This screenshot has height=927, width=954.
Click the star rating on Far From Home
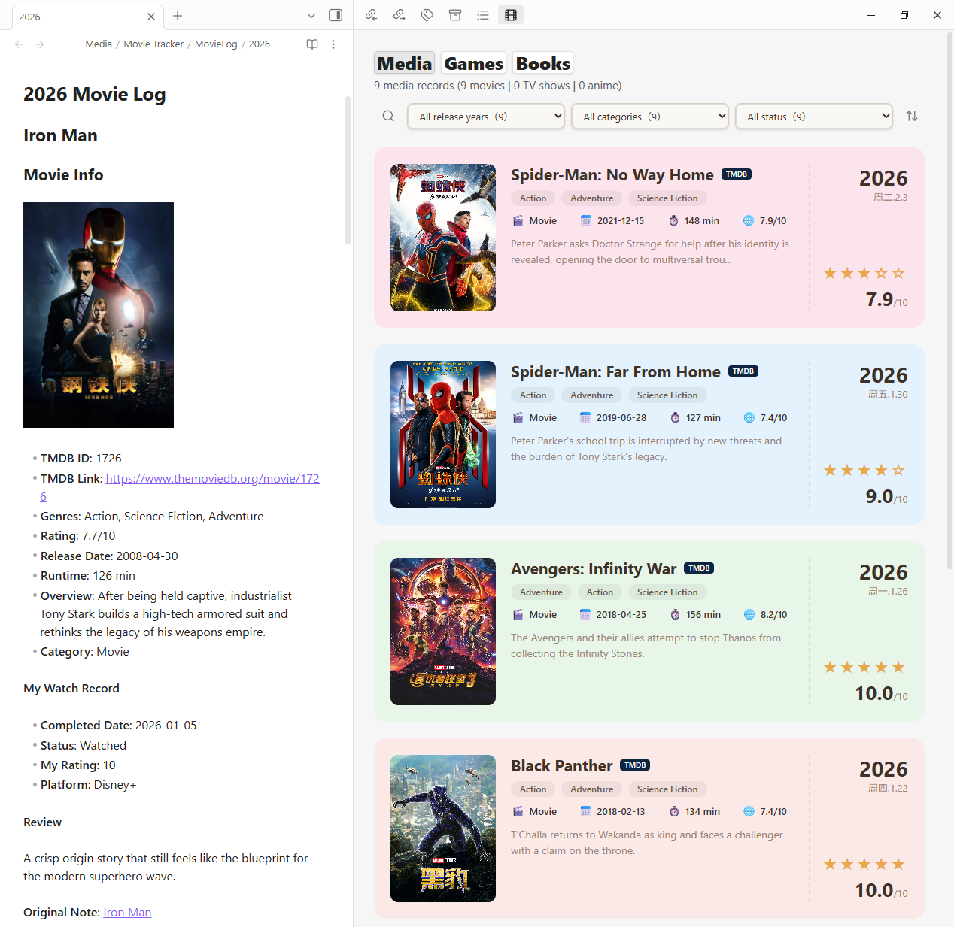[864, 470]
